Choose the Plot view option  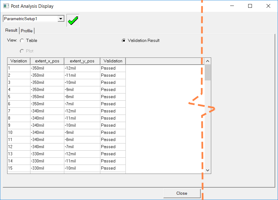click(22, 51)
